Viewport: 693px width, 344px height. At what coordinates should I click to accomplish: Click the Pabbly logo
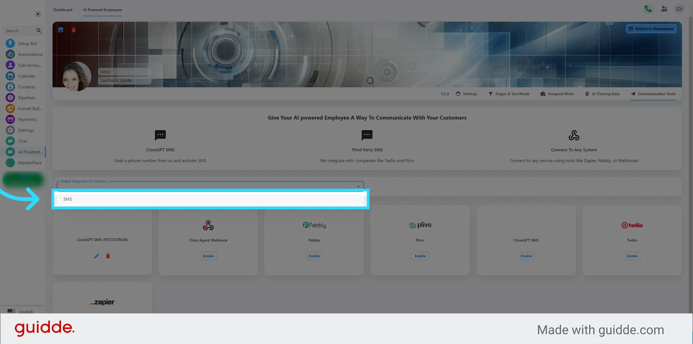click(x=314, y=225)
